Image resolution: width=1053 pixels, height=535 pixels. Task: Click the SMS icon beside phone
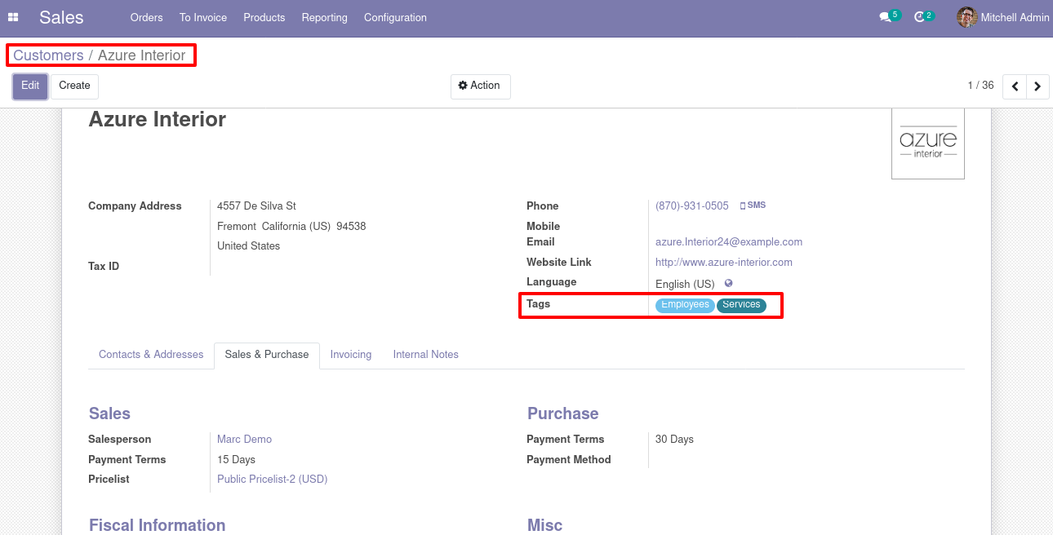coord(753,206)
